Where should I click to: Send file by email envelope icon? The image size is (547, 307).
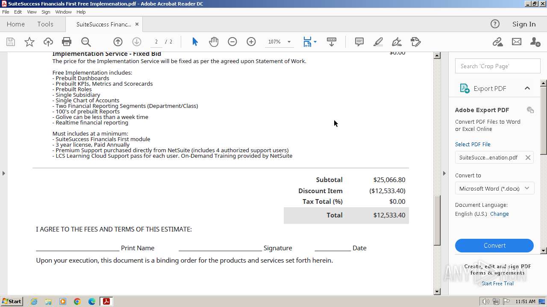coord(517,42)
